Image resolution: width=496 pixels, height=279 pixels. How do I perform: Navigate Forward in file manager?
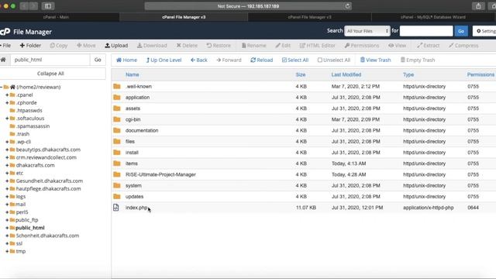click(x=229, y=60)
